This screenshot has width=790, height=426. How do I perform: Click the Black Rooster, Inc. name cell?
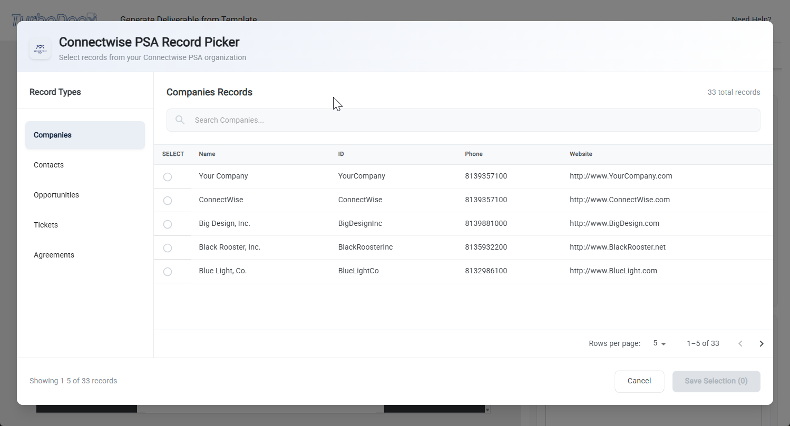click(x=230, y=247)
